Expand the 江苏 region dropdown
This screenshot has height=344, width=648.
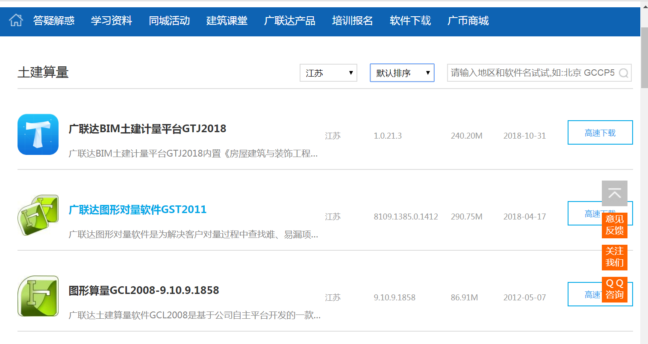pos(328,73)
